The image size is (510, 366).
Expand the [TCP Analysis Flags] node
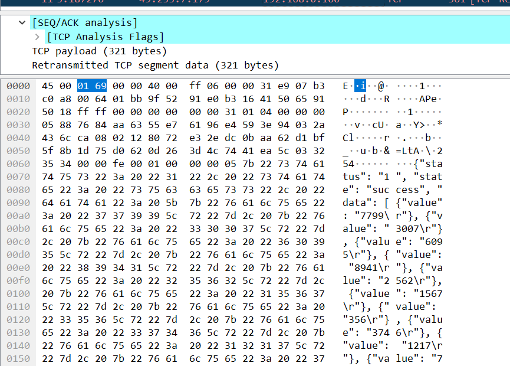tap(38, 37)
